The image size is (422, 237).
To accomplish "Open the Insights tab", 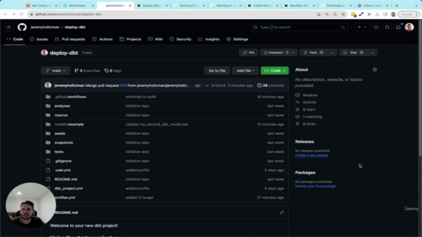I will [209, 39].
